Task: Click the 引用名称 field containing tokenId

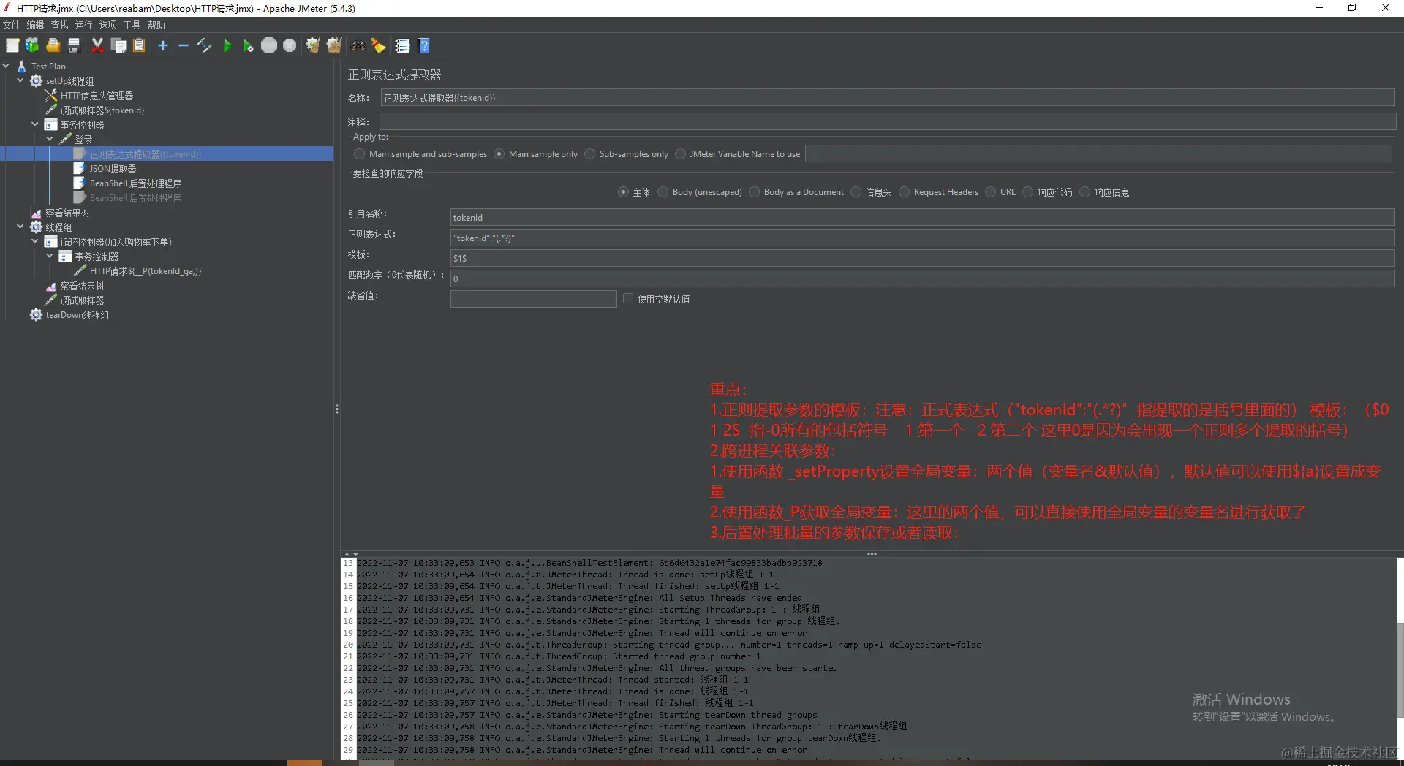Action: [x=923, y=217]
